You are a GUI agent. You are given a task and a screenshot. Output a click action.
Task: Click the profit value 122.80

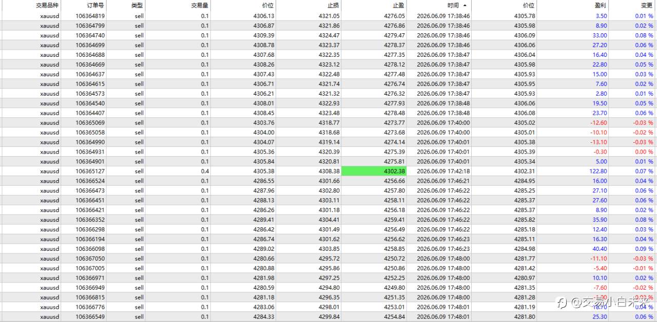(x=598, y=171)
